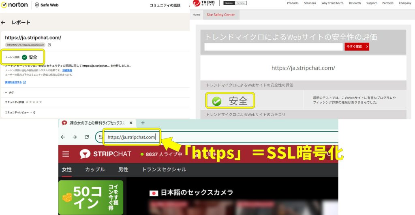Click the Norton URL heading https://ja.stripchat.com/
The height and width of the screenshot is (215, 415).
(33, 38)
